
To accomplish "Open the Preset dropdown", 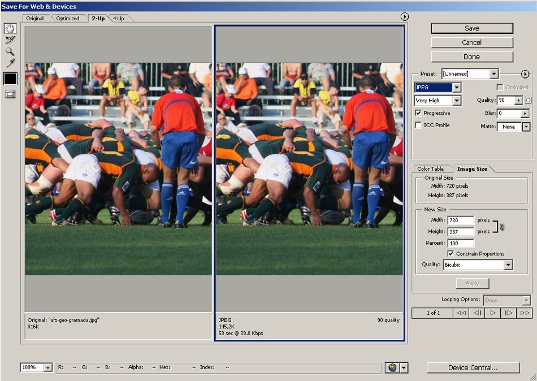I will [x=494, y=73].
